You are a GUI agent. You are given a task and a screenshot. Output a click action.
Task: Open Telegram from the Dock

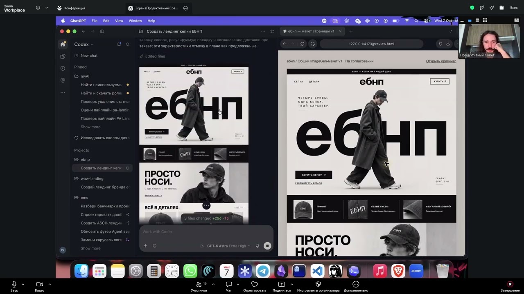[263, 271]
